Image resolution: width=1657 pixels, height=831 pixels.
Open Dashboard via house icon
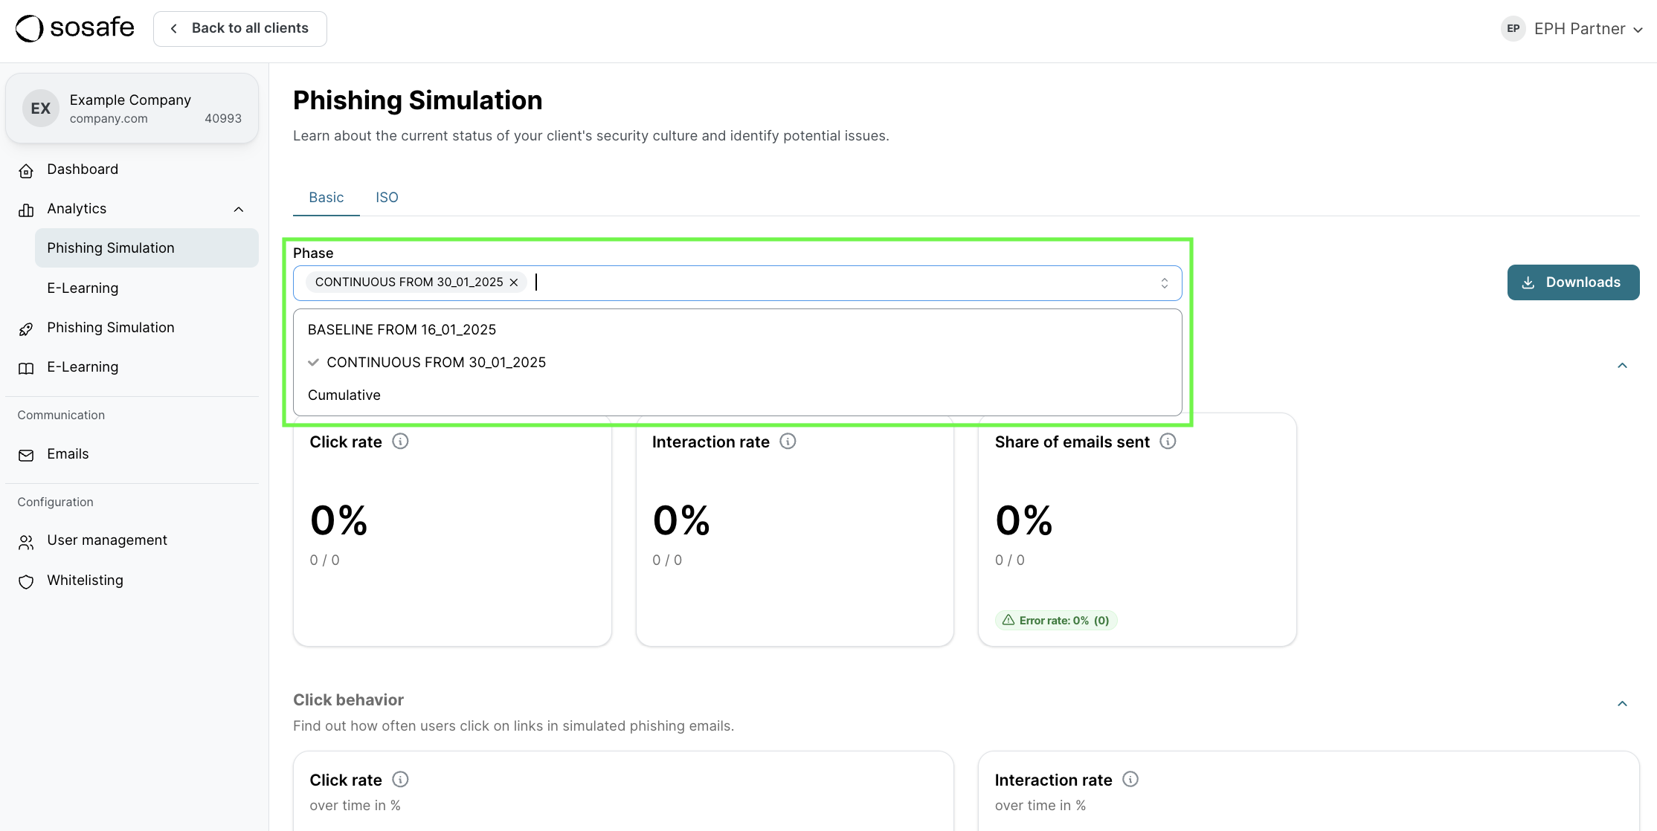click(x=26, y=170)
